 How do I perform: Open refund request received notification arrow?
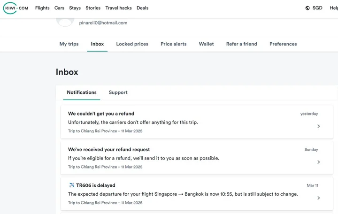coord(319,162)
